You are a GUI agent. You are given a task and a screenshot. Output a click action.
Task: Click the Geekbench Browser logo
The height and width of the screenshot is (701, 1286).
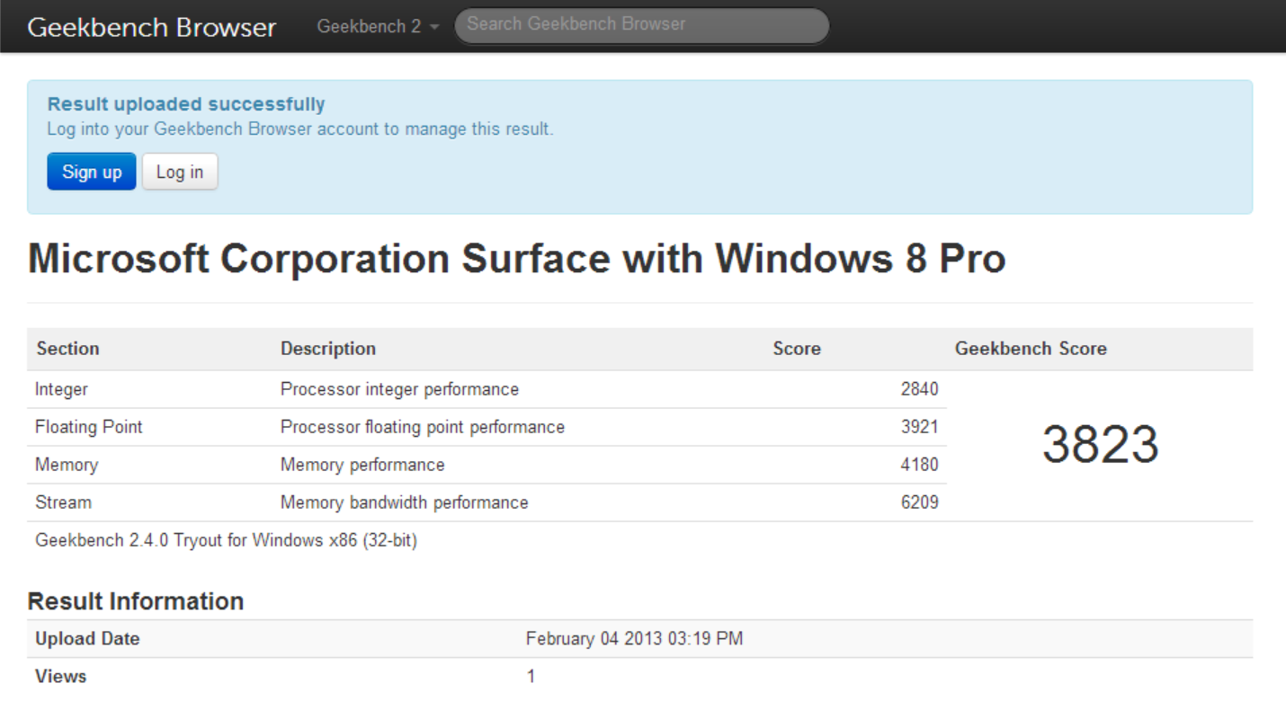(151, 27)
